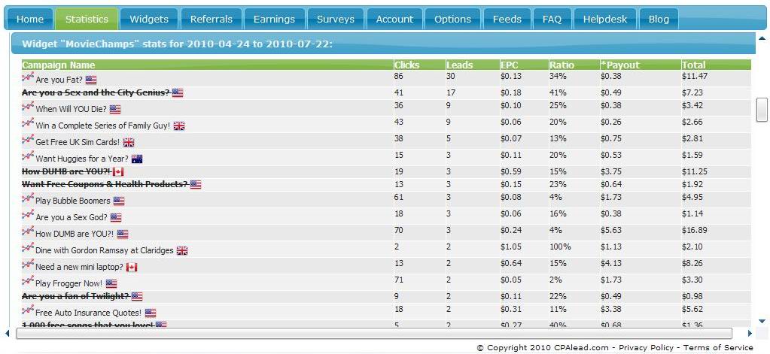Screen dimensions: 770x354
Task: Click the US flag after Are you Fat?
Action: (91, 80)
